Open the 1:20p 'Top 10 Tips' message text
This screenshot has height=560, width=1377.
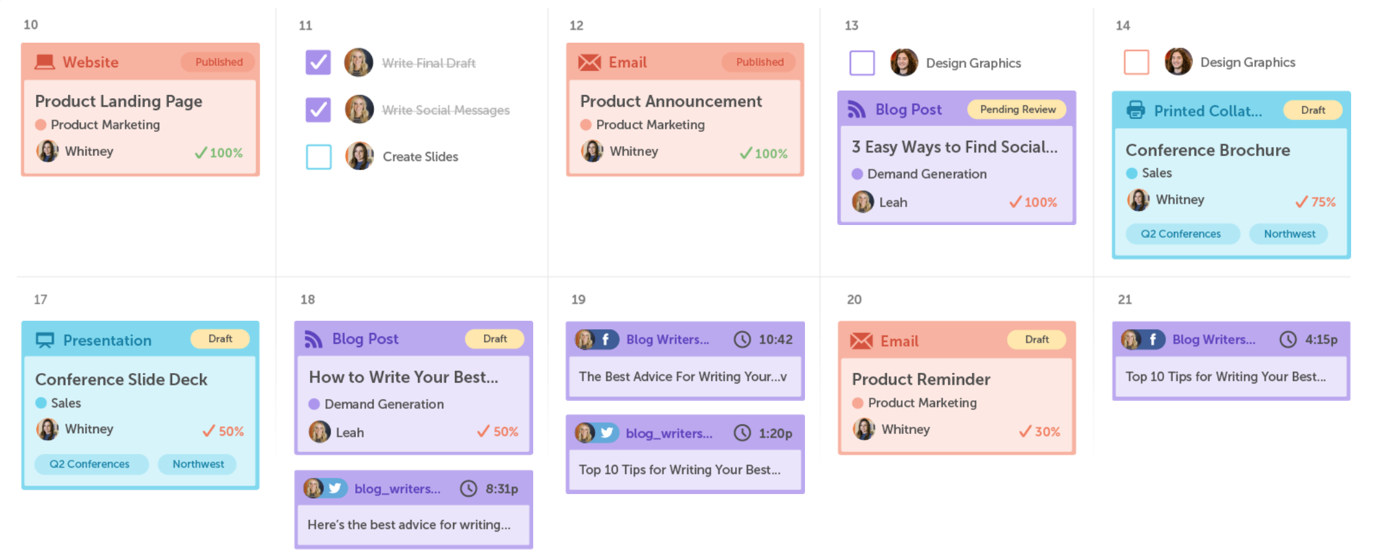[x=680, y=470]
